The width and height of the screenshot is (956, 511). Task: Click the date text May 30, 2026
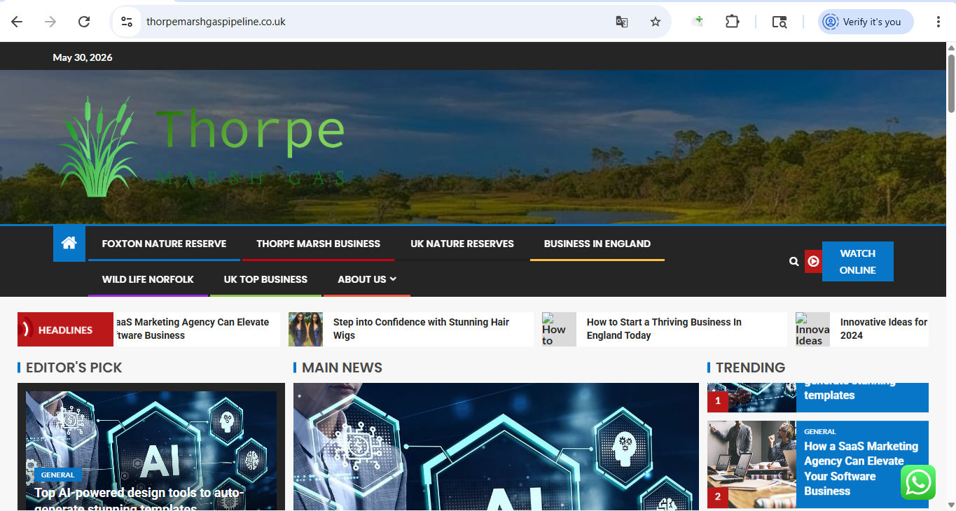(83, 57)
